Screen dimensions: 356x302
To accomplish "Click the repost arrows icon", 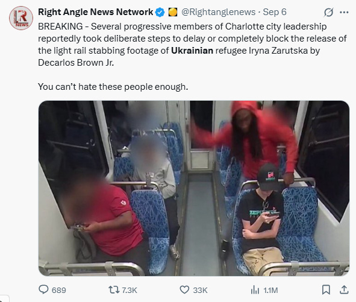I will tap(113, 290).
